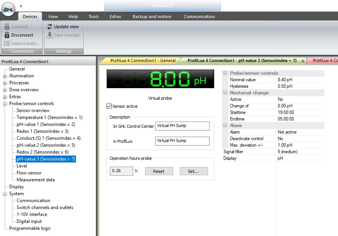Close the pH-value 3 document tab
Viewport: 338px width, 236px height.
(303, 61)
